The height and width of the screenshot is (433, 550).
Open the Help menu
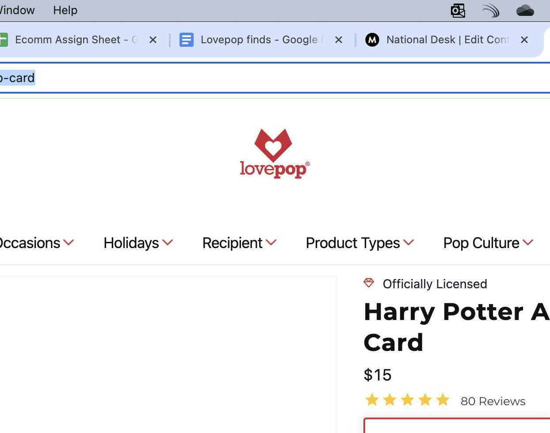[x=65, y=10]
